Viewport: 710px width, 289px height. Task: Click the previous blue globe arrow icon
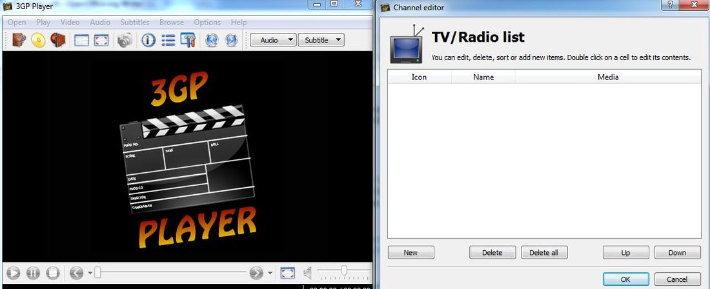click(x=212, y=40)
